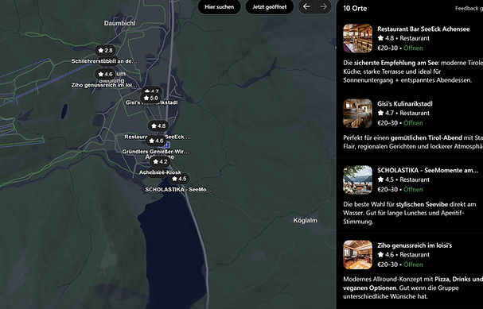This screenshot has width=483, height=309.
Task: Open Restaurant Bar SeeEck Achensee listing
Action: (423, 29)
